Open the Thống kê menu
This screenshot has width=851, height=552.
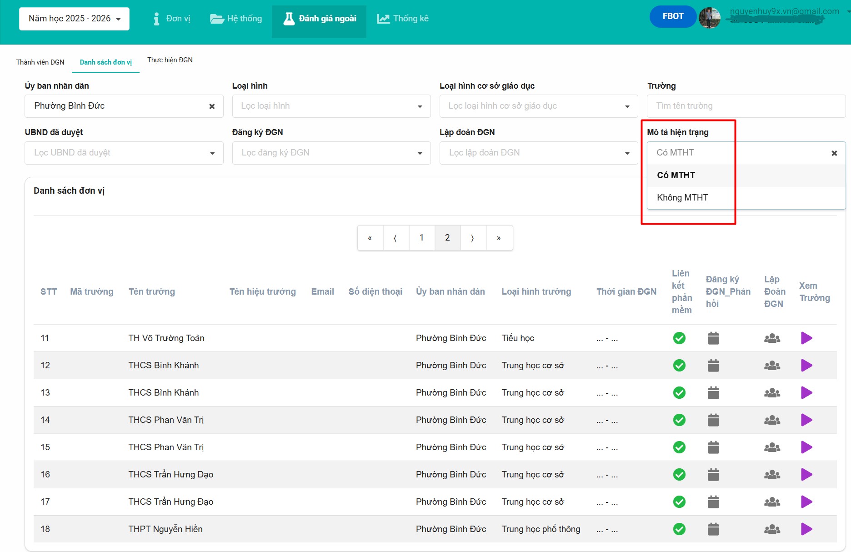pyautogui.click(x=403, y=19)
